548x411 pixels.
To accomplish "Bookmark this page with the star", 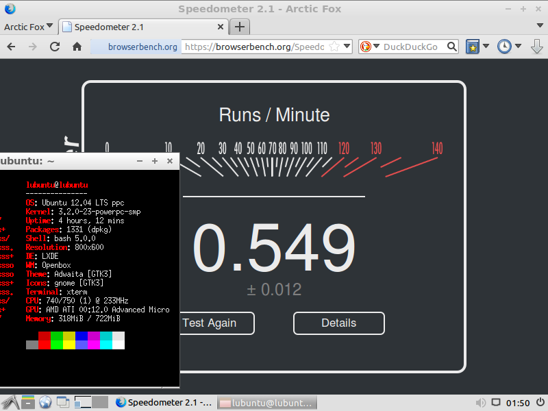I will pos(334,47).
